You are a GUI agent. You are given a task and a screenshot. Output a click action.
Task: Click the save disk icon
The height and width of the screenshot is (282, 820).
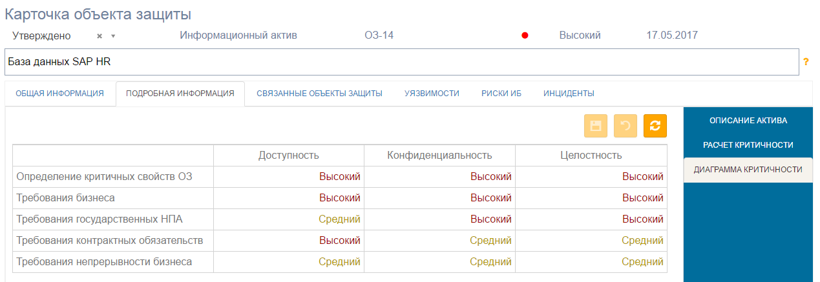point(595,126)
